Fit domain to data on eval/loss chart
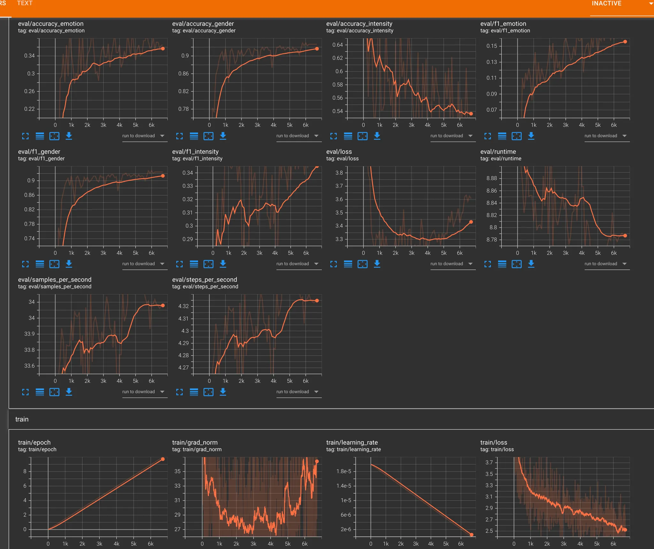The image size is (654, 549). point(362,264)
